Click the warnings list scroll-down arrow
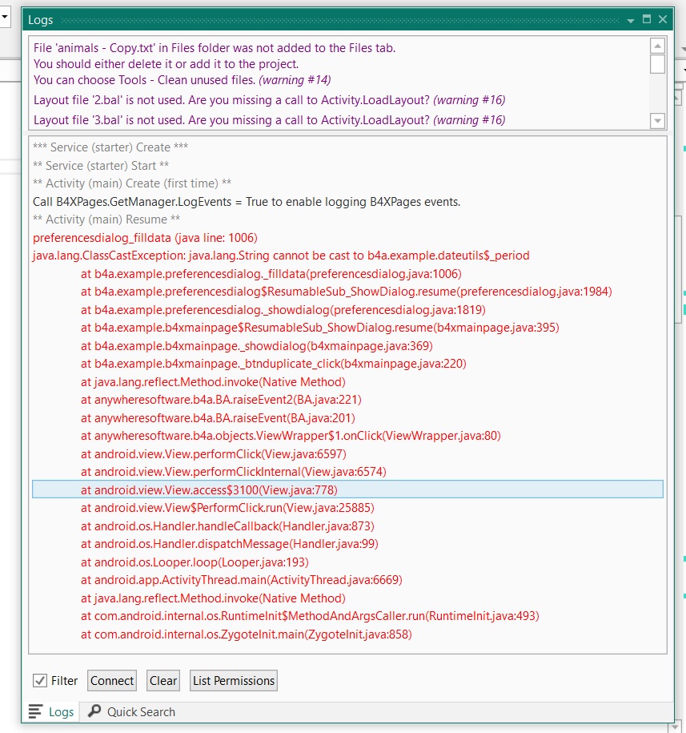 click(657, 121)
